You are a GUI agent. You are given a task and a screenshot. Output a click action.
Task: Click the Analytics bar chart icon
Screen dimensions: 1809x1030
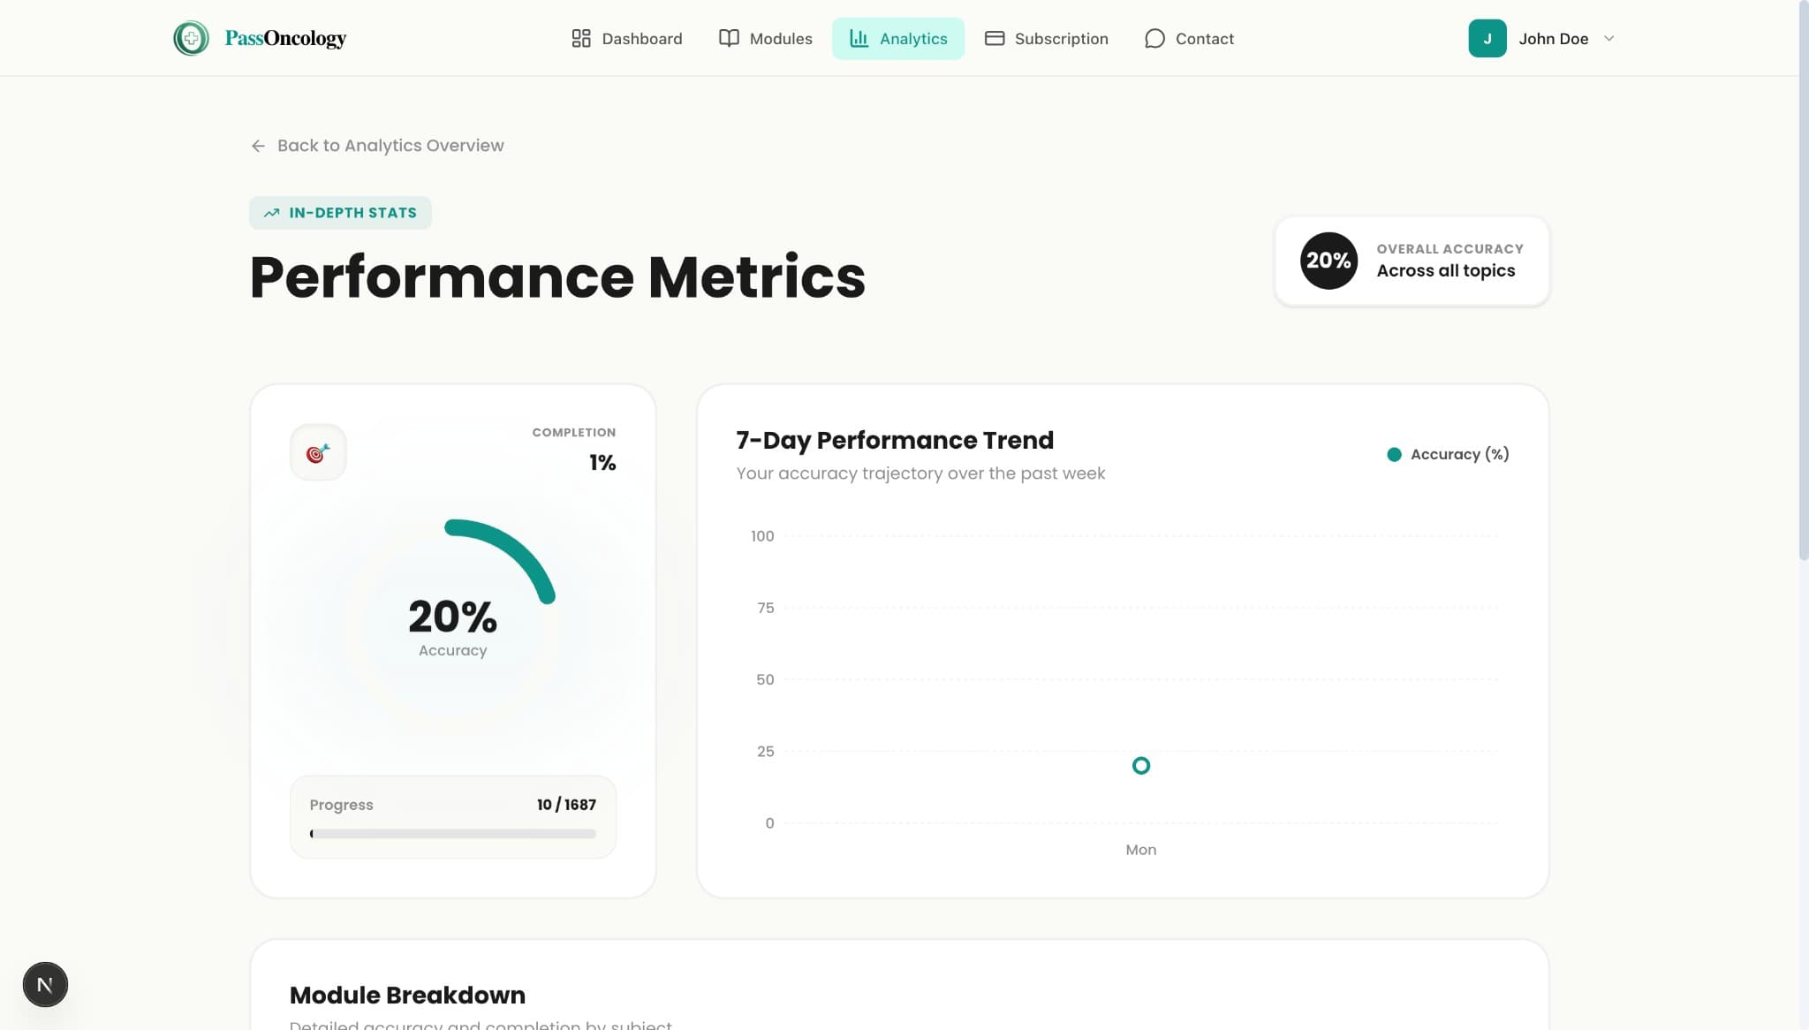click(x=859, y=38)
